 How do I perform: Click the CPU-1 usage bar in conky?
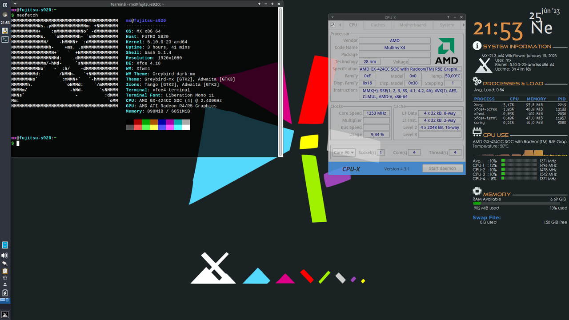(x=519, y=165)
